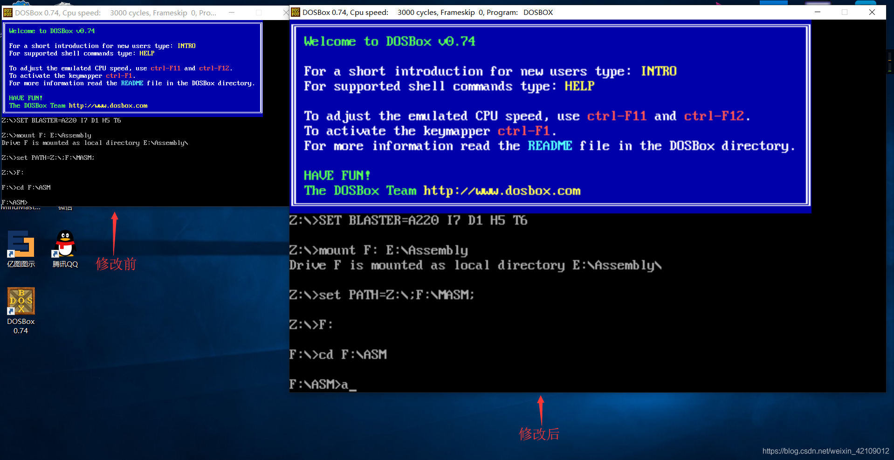This screenshot has width=894, height=460.
Task: Click 'README' in the right DOSBox window
Action: (550, 146)
